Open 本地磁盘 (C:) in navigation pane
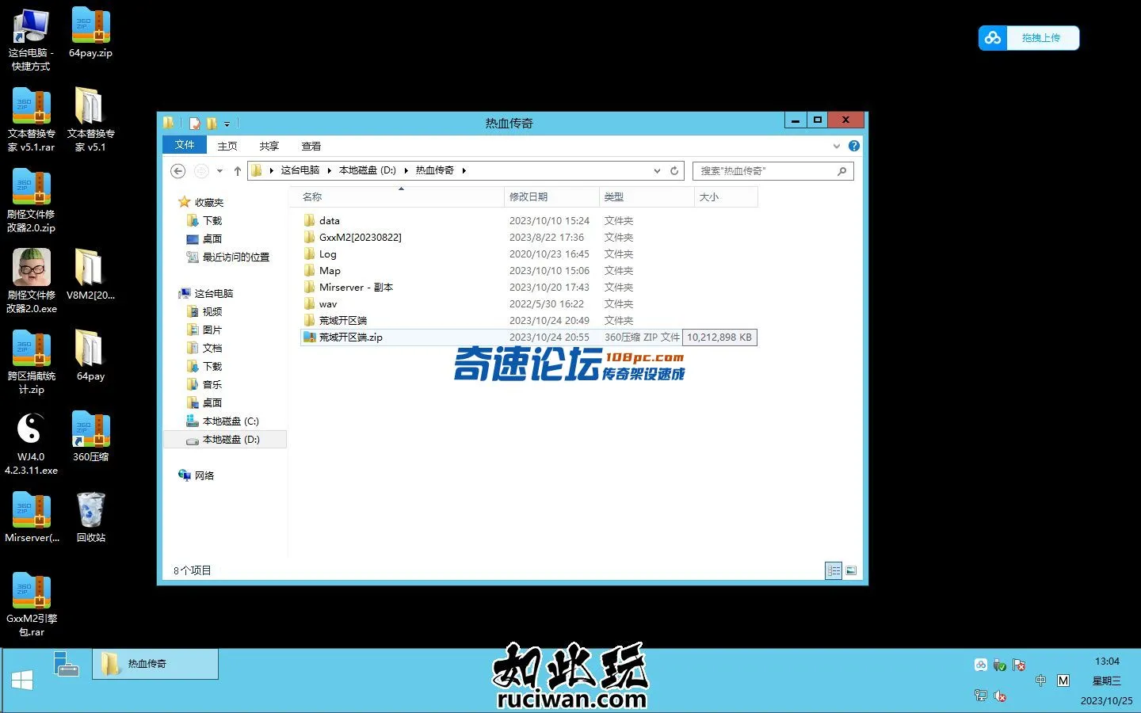This screenshot has height=713, width=1141. [x=223, y=421]
